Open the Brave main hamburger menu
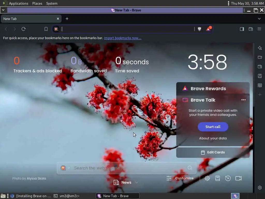265x199 pixels. 259,29
